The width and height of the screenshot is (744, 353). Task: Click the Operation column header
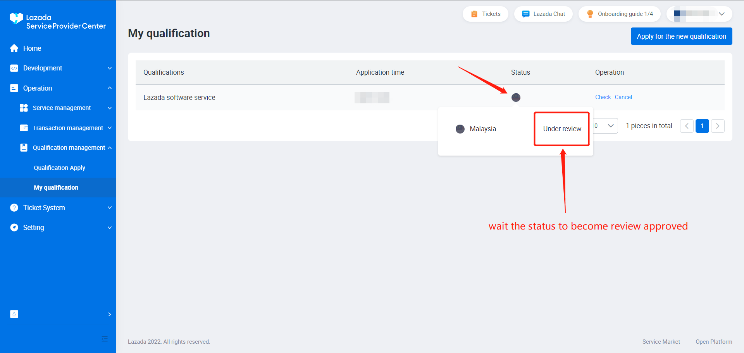pos(610,72)
